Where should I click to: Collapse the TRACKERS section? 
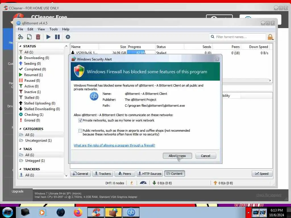pos(20,169)
